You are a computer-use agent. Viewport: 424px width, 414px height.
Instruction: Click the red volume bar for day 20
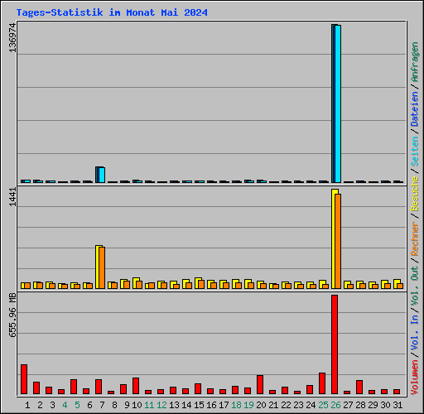[x=260, y=384]
